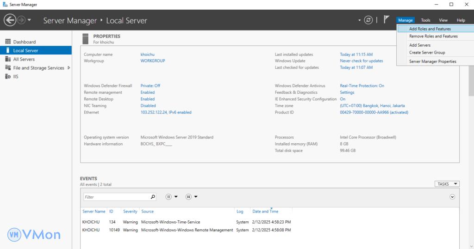
Task: Collapse the Events section chevron
Action: coord(452,197)
